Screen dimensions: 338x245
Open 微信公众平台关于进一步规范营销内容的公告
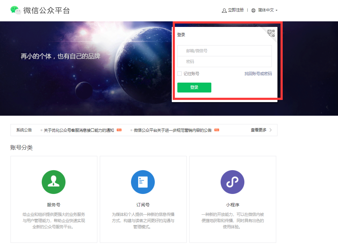[173, 130]
